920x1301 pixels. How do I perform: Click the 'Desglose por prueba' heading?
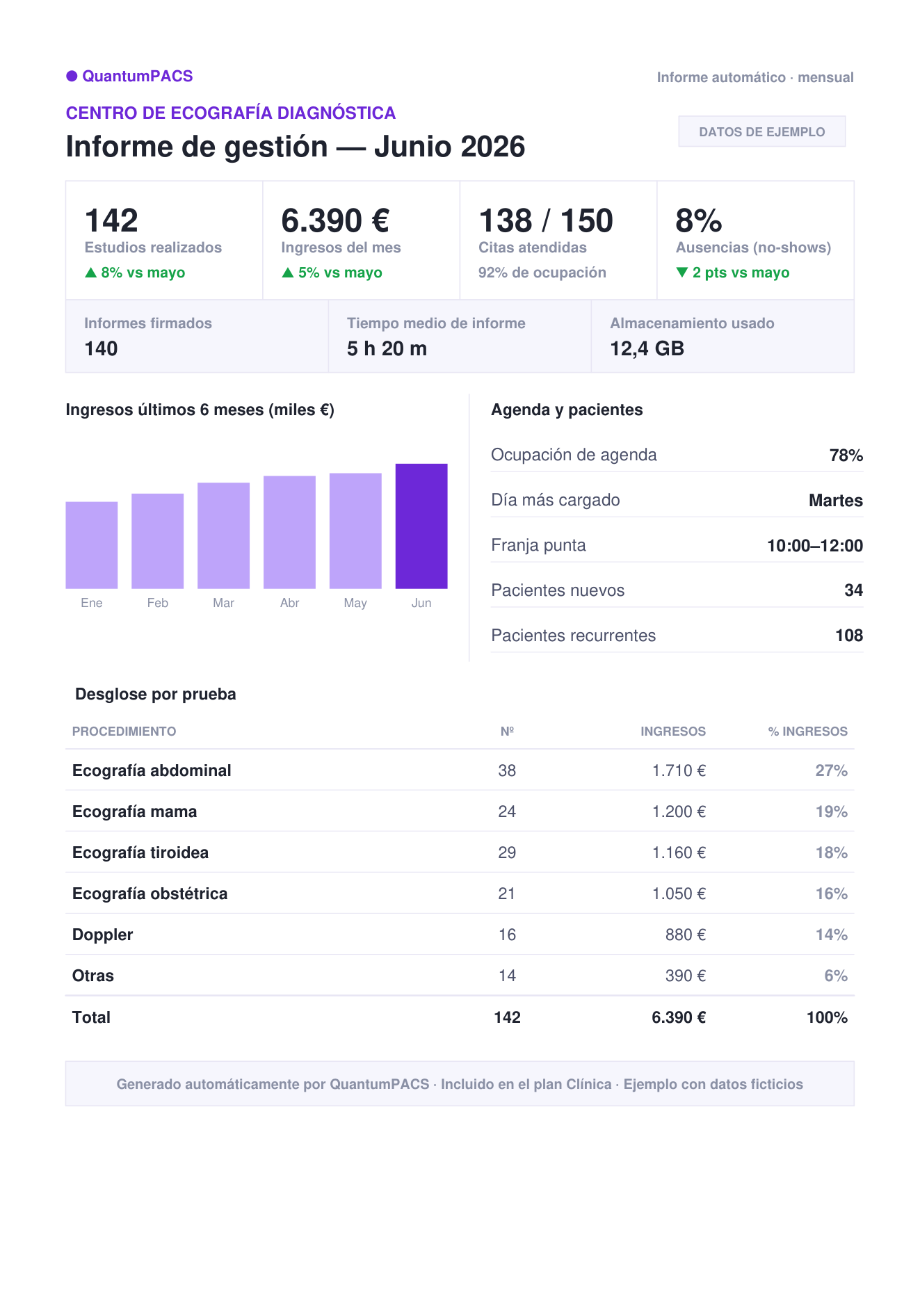click(x=156, y=694)
